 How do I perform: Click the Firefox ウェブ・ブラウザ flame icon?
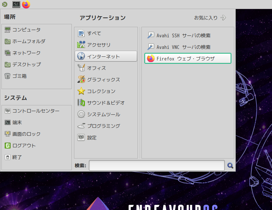tap(151, 58)
